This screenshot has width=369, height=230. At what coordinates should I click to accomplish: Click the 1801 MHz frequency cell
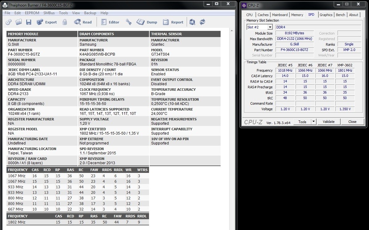point(345,70)
